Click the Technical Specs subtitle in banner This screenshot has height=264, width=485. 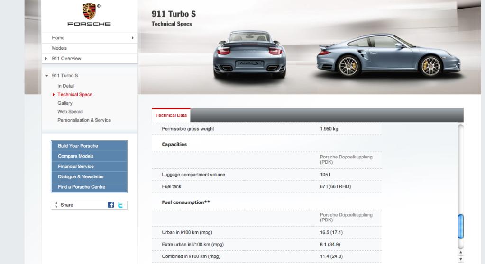tap(171, 24)
